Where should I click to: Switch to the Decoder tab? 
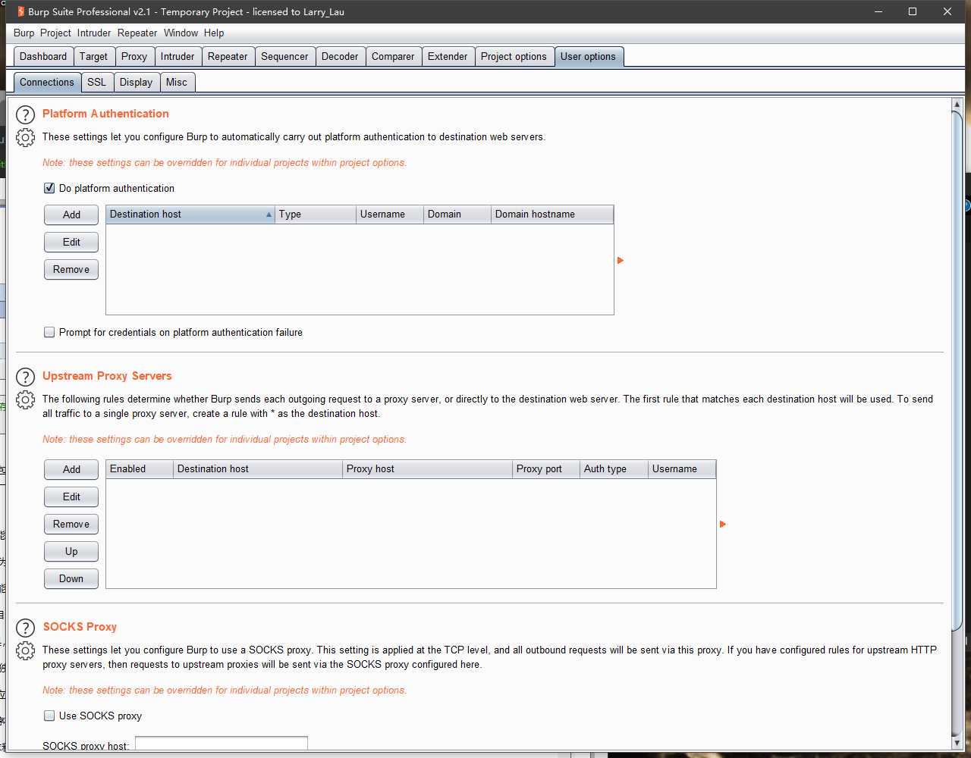340,57
